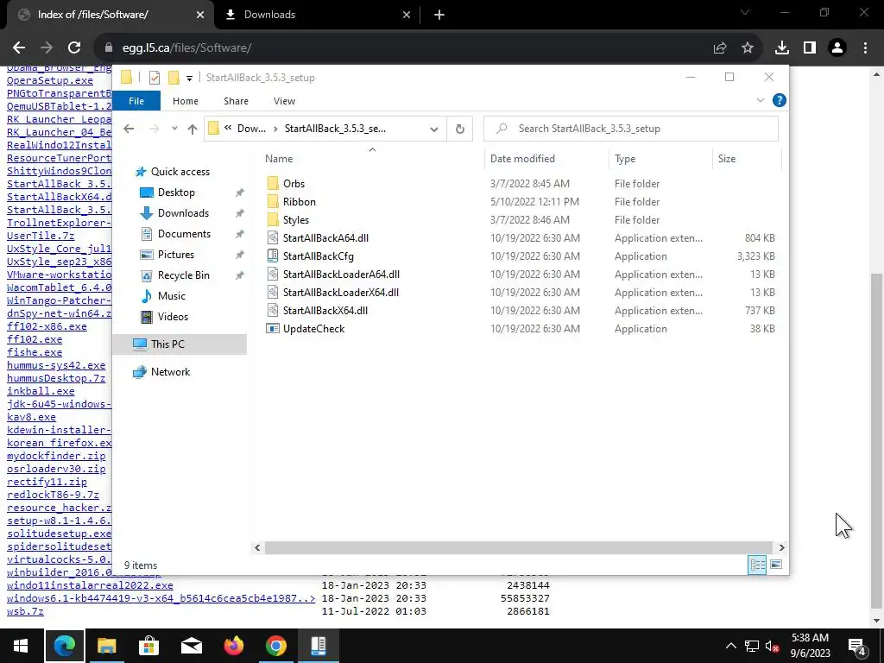The height and width of the screenshot is (663, 884).
Task: Select Network in navigation pane
Action: pyautogui.click(x=170, y=372)
